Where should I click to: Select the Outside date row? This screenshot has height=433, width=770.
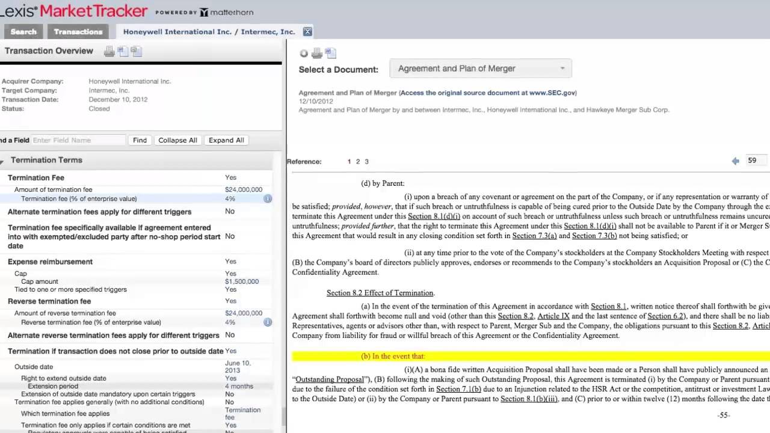click(137, 367)
